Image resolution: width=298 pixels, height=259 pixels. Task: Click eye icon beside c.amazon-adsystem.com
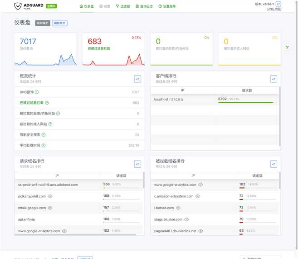click(198, 196)
